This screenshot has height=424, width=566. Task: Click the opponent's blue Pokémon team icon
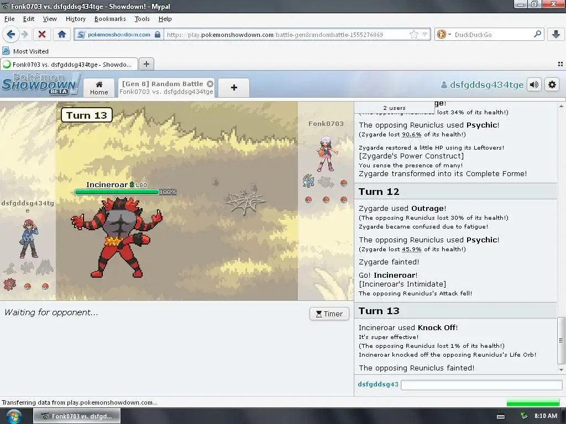308,181
